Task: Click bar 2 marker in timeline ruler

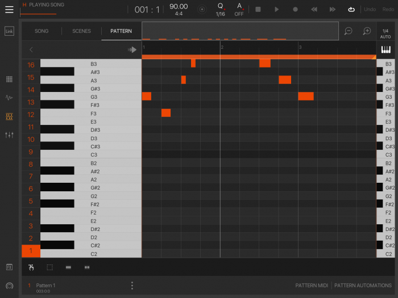Action: click(x=222, y=47)
